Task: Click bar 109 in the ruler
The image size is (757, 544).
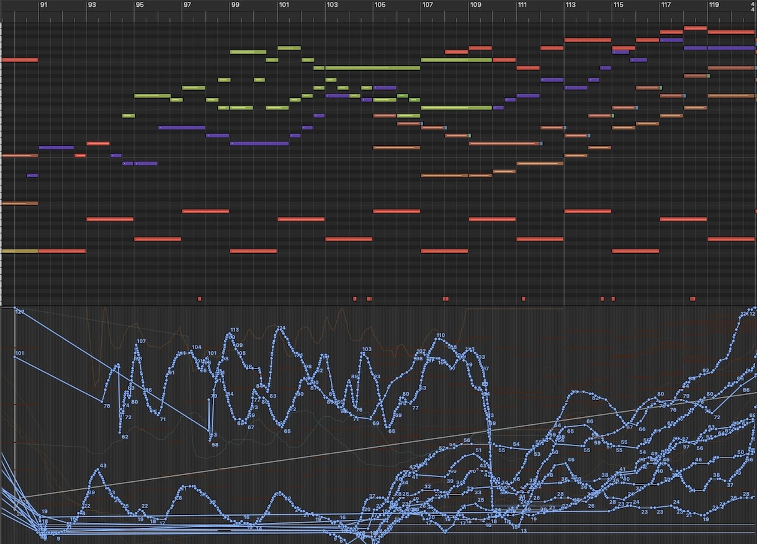Action: [x=475, y=5]
